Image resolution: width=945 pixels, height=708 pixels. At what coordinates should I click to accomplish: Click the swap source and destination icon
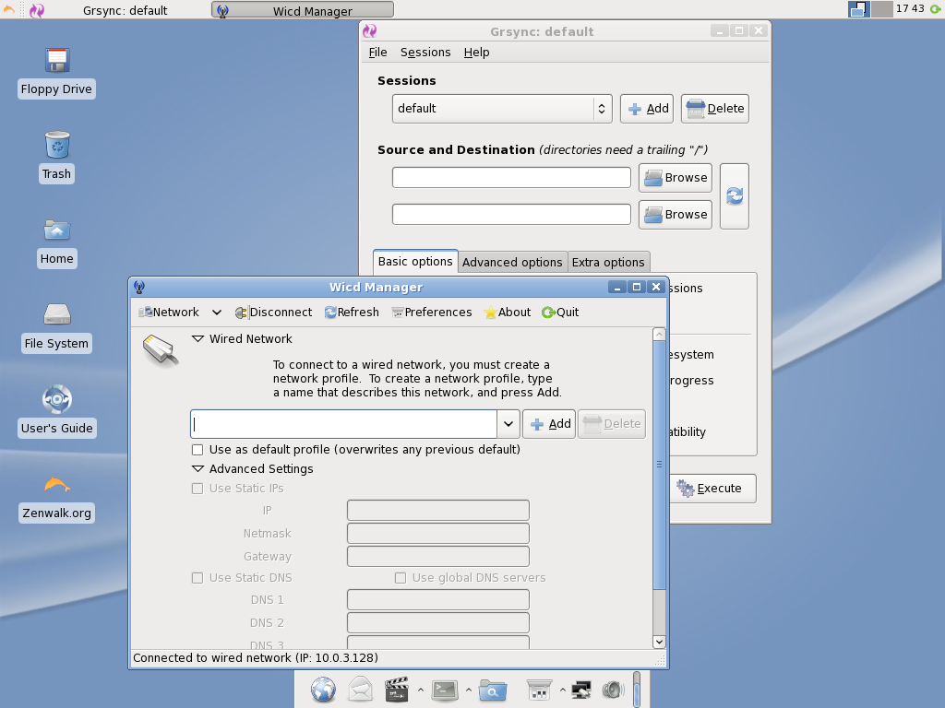[734, 196]
